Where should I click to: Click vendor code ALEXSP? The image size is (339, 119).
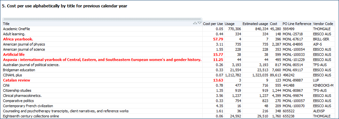319,111
